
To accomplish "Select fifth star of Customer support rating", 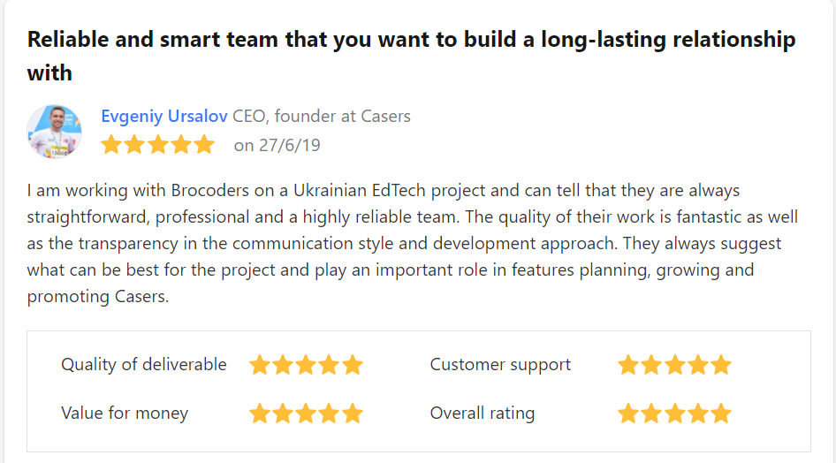I will [x=721, y=365].
